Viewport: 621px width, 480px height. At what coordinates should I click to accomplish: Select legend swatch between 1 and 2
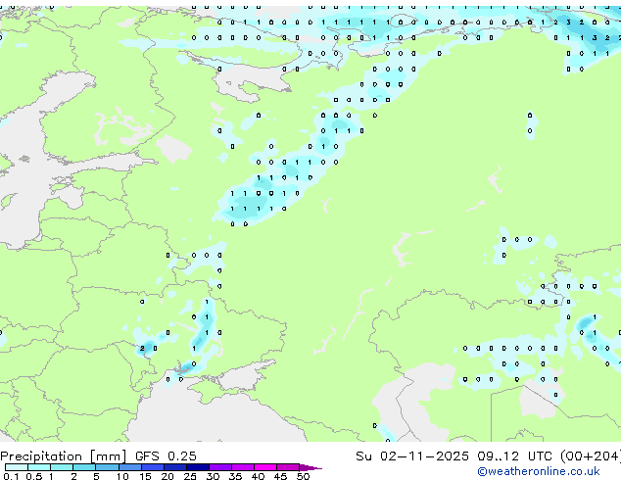pos(62,467)
